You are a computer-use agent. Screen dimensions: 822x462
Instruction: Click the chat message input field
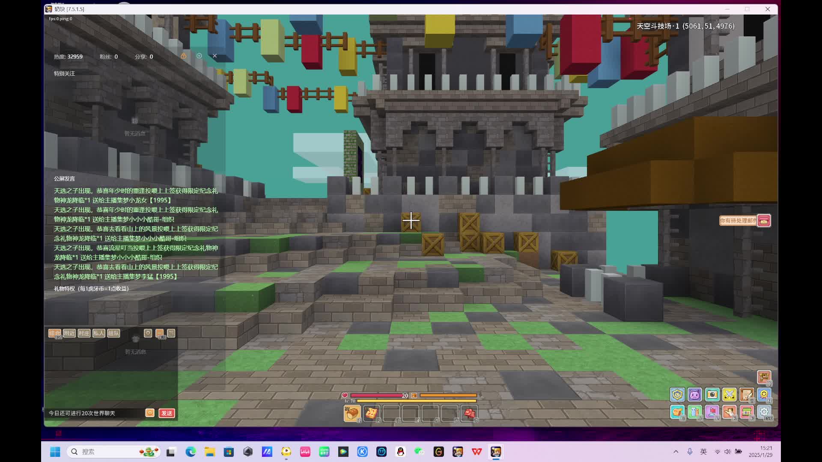pos(94,413)
